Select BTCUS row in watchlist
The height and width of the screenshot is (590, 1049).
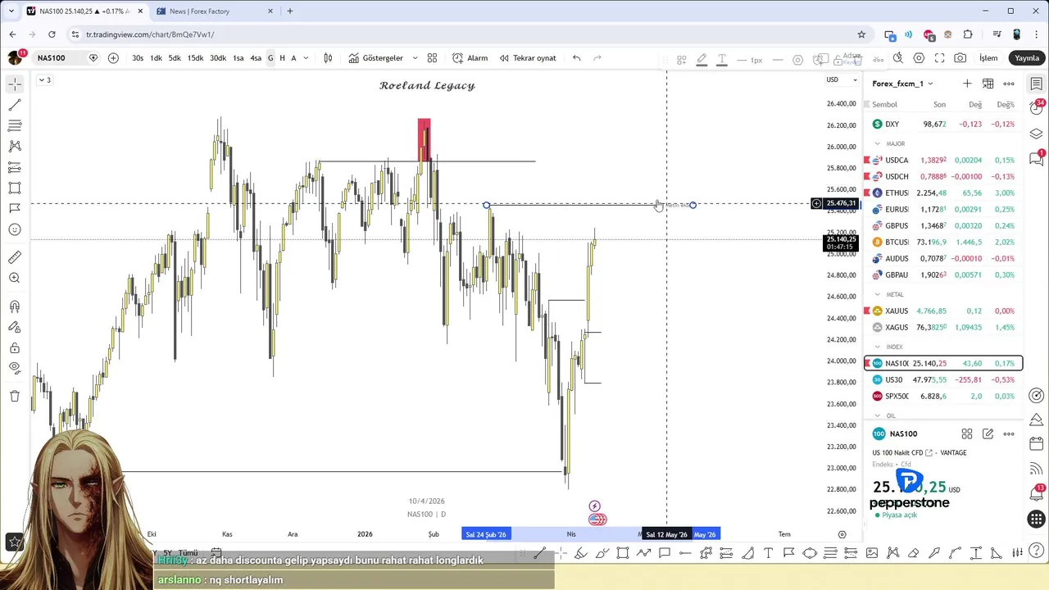pyautogui.click(x=943, y=242)
